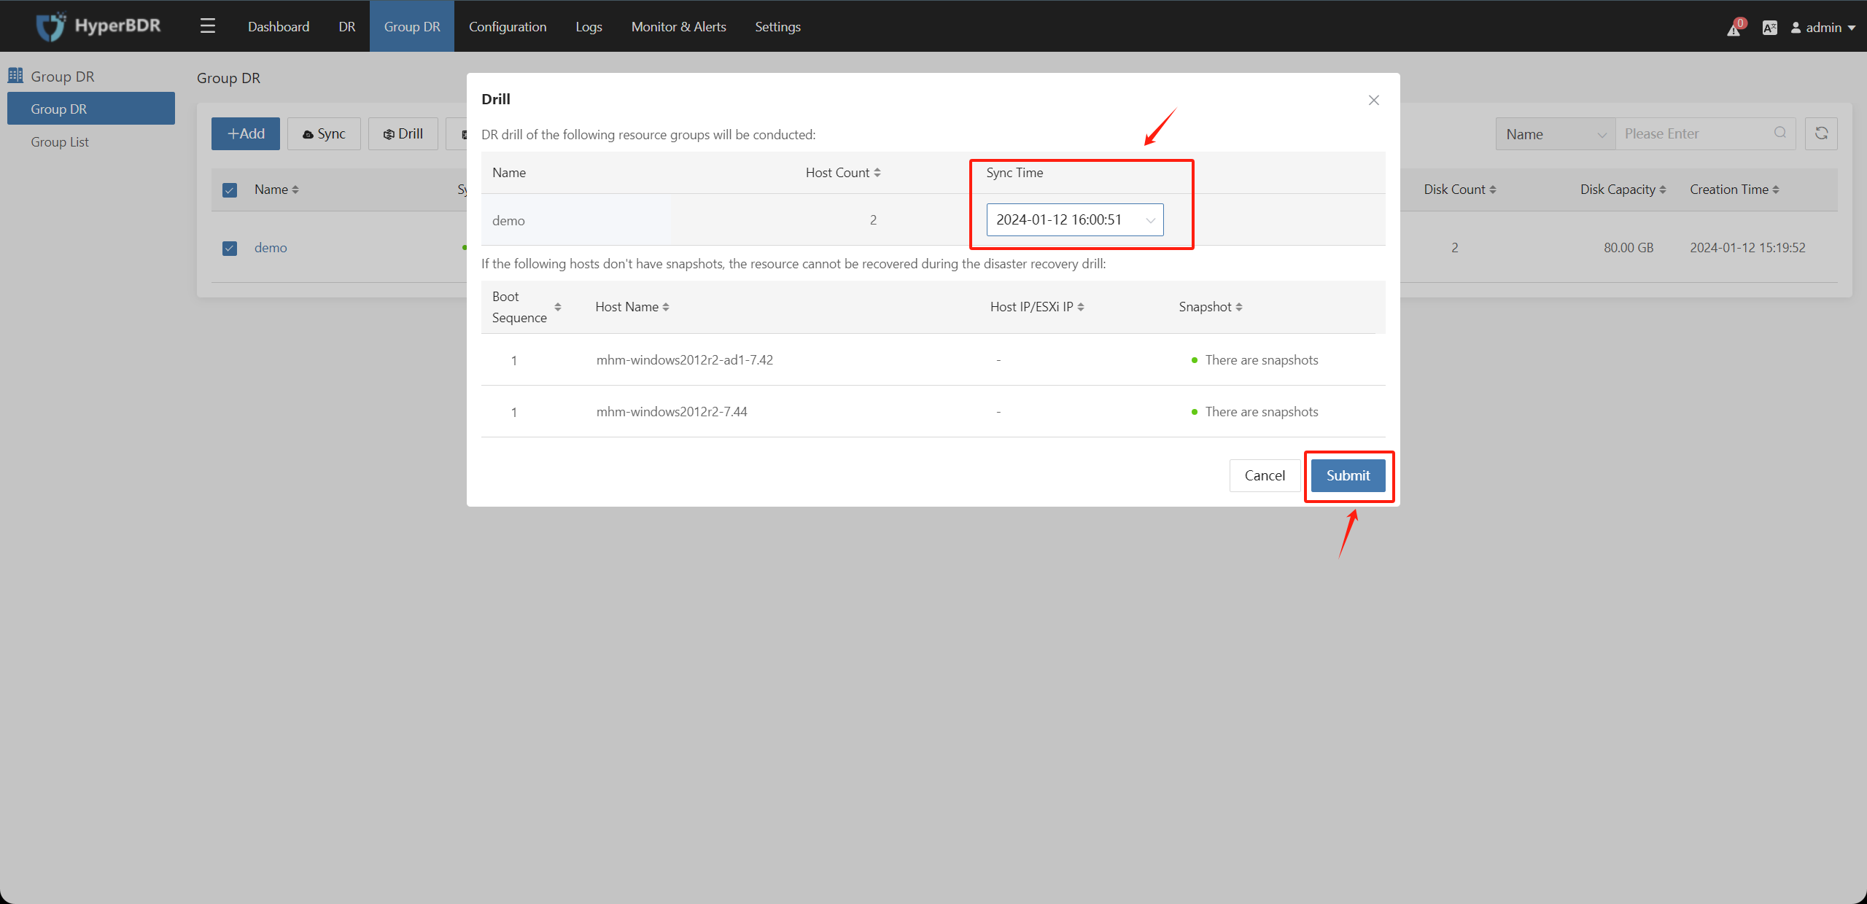Click the Sync Time input field
The width and height of the screenshot is (1867, 904).
1073,219
